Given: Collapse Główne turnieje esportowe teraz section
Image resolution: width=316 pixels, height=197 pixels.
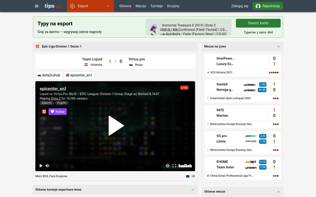Looking at the screenshot, I should (x=193, y=190).
